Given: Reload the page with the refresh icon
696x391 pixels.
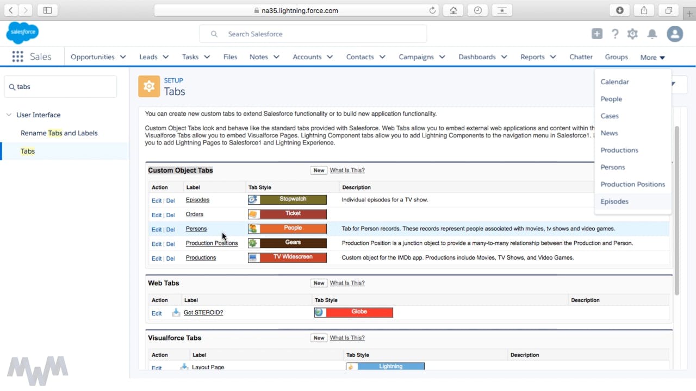Looking at the screenshot, I should [x=433, y=10].
